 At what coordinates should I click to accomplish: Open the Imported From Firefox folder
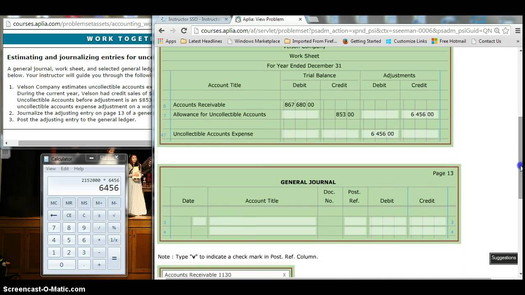pyautogui.click(x=311, y=41)
